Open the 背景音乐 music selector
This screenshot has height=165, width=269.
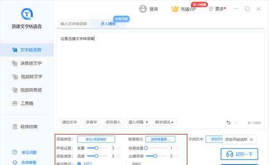pos(160,139)
